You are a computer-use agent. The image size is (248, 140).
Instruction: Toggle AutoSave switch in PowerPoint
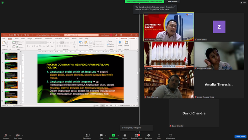click(x=11, y=35)
